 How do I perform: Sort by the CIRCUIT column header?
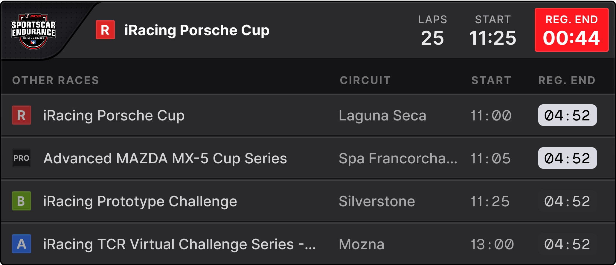(x=365, y=80)
